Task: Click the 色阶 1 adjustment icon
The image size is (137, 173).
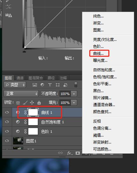Action: point(18,131)
